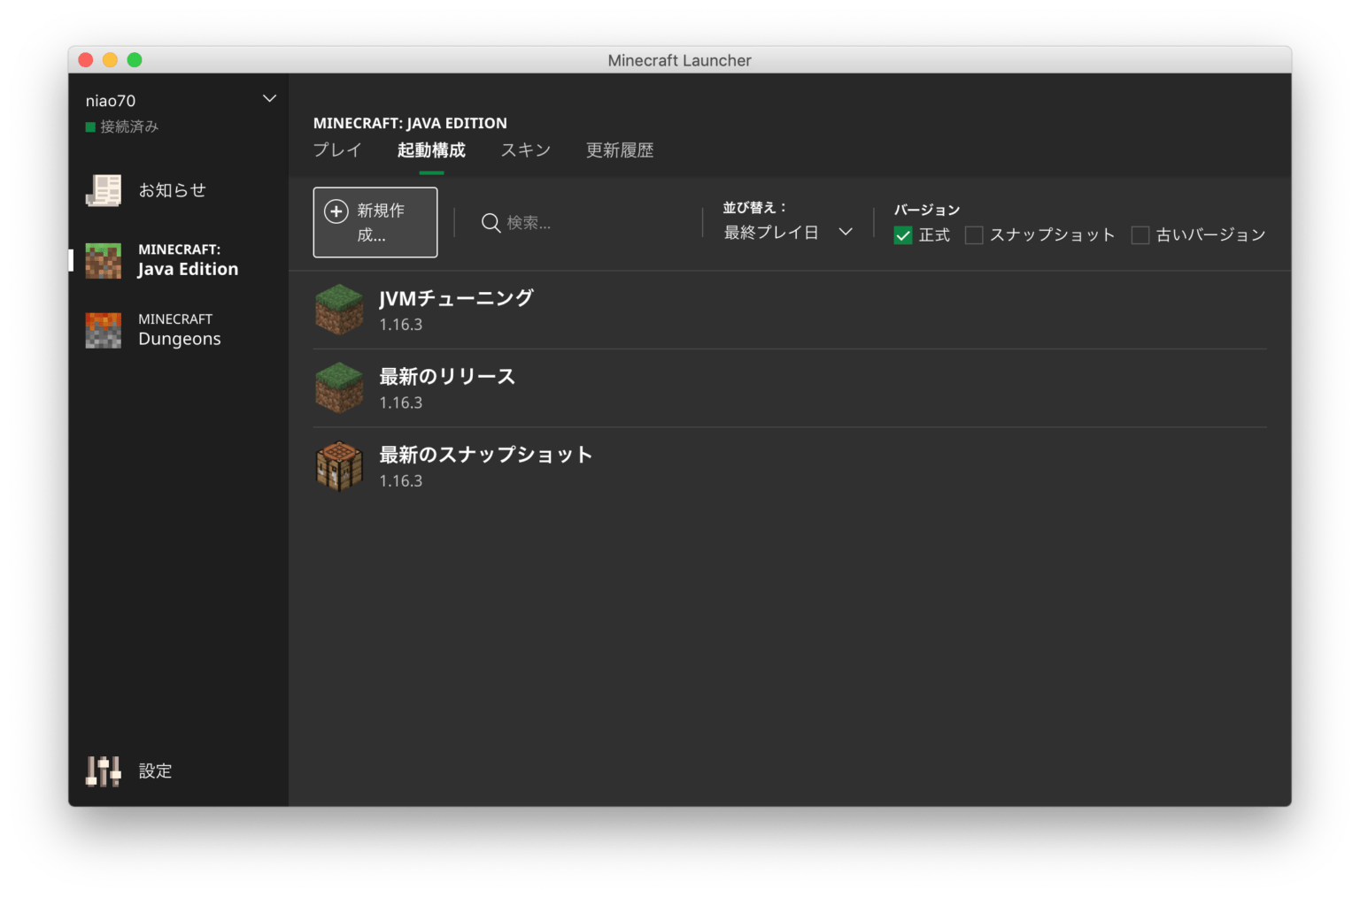This screenshot has height=897, width=1360.
Task: Click 1.16.3 under 最新のスナップショット
Action: point(401,481)
